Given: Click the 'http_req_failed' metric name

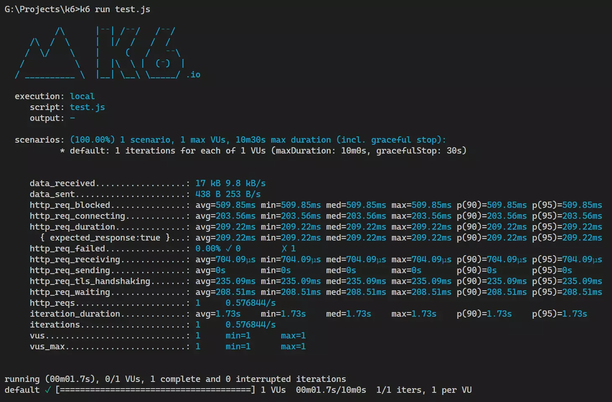Looking at the screenshot, I should point(67,248).
